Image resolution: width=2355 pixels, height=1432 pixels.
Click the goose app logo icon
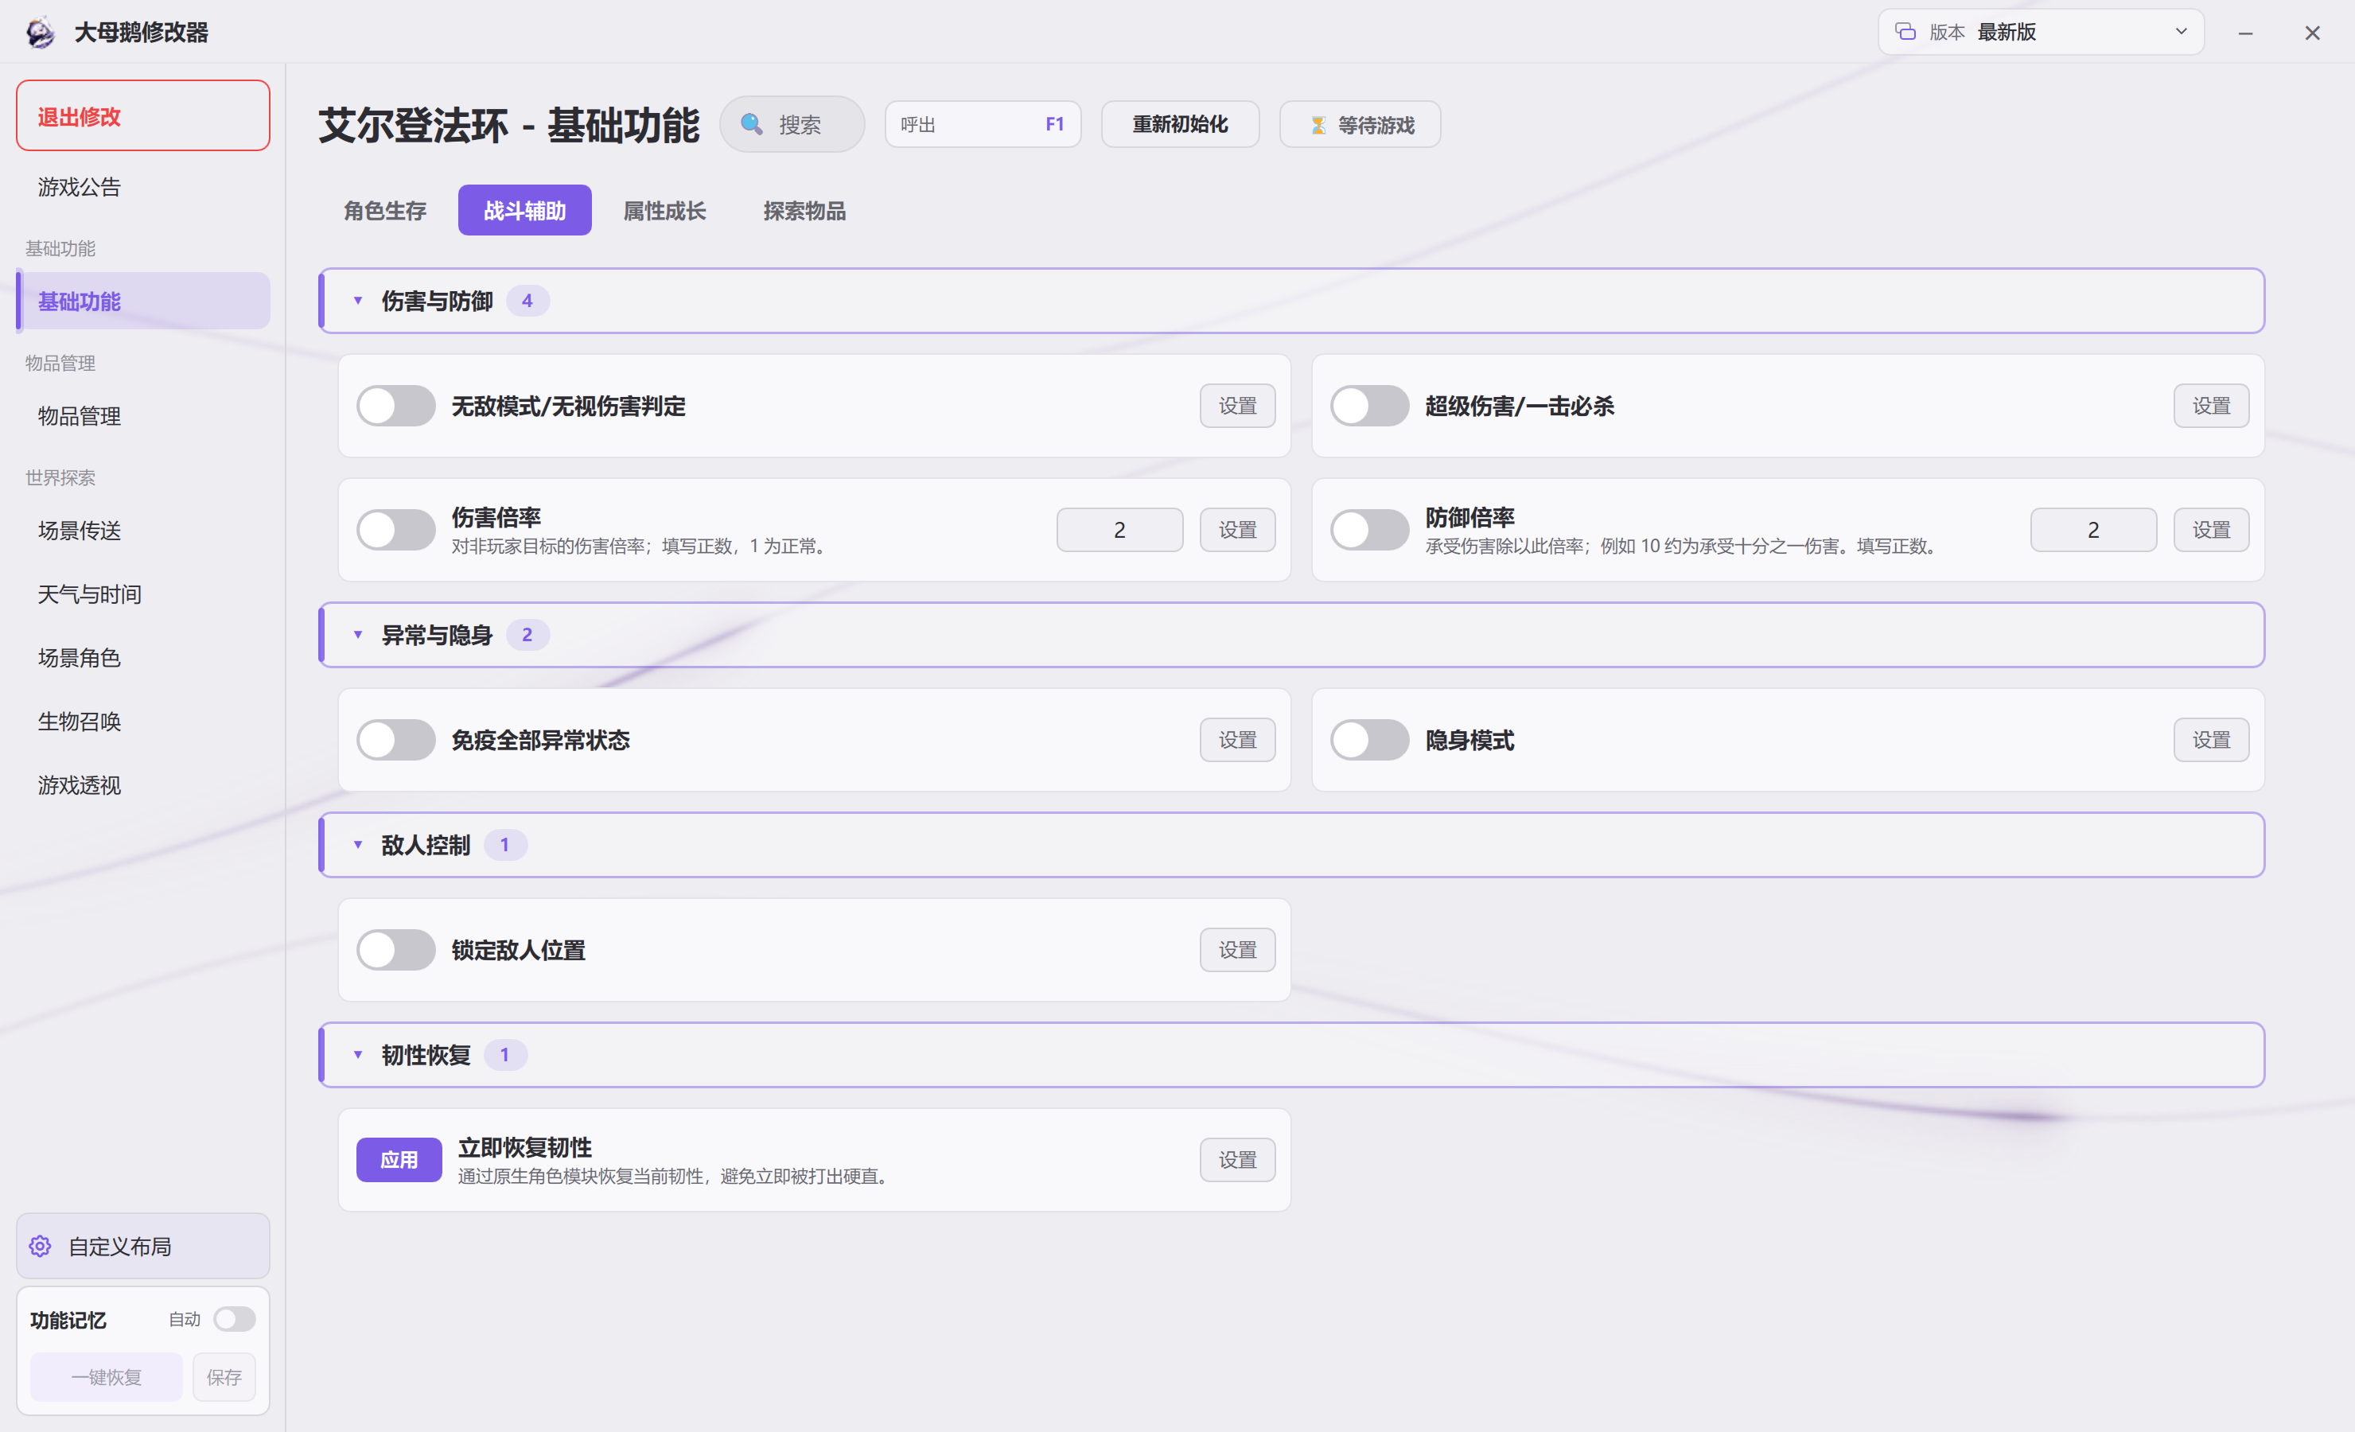click(40, 33)
